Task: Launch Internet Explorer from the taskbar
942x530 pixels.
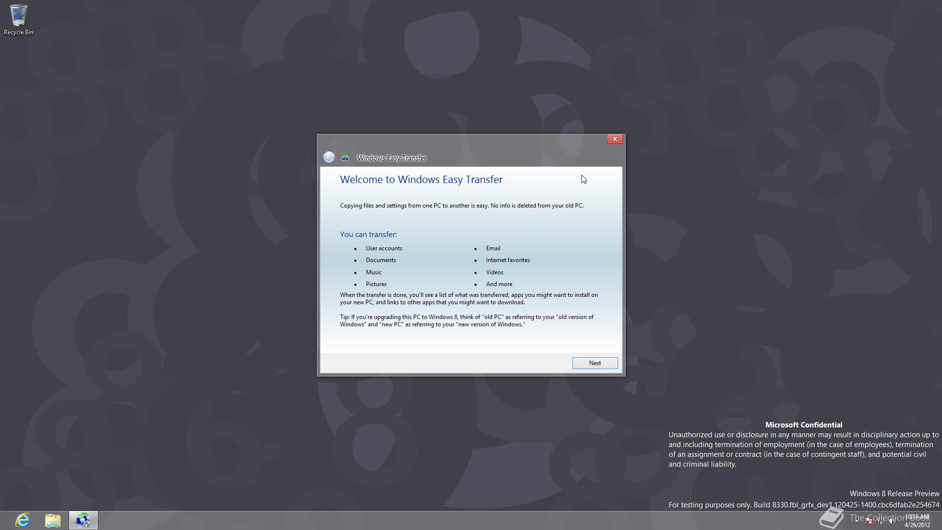Action: coord(23,520)
